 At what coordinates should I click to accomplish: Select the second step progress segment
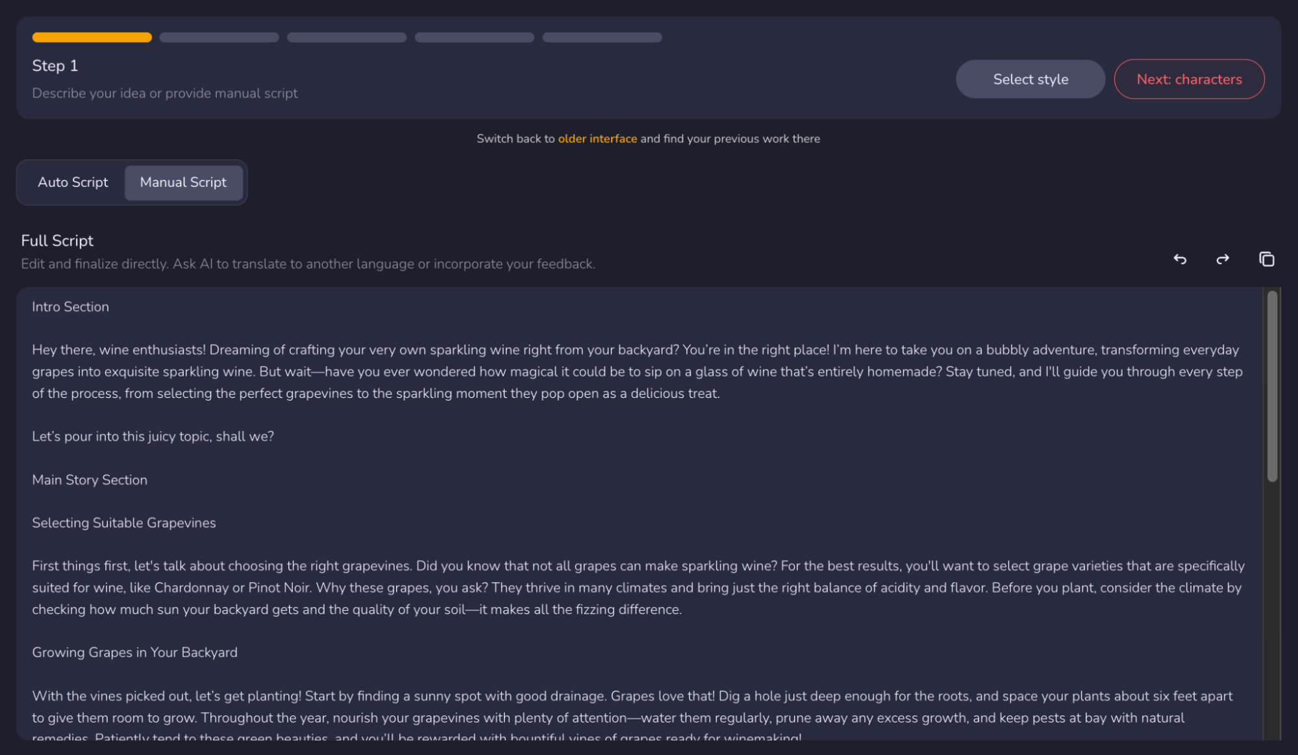pos(218,37)
